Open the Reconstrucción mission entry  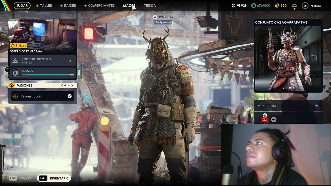point(43,96)
